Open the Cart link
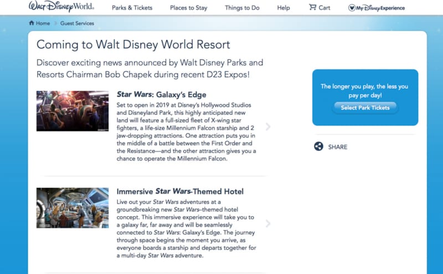This screenshot has height=274, width=443. tap(320, 7)
